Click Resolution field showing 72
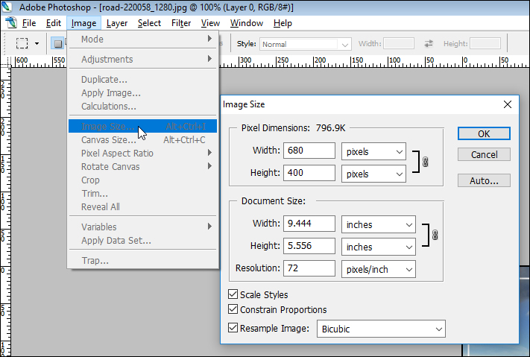Image resolution: width=530 pixels, height=357 pixels. 309,268
